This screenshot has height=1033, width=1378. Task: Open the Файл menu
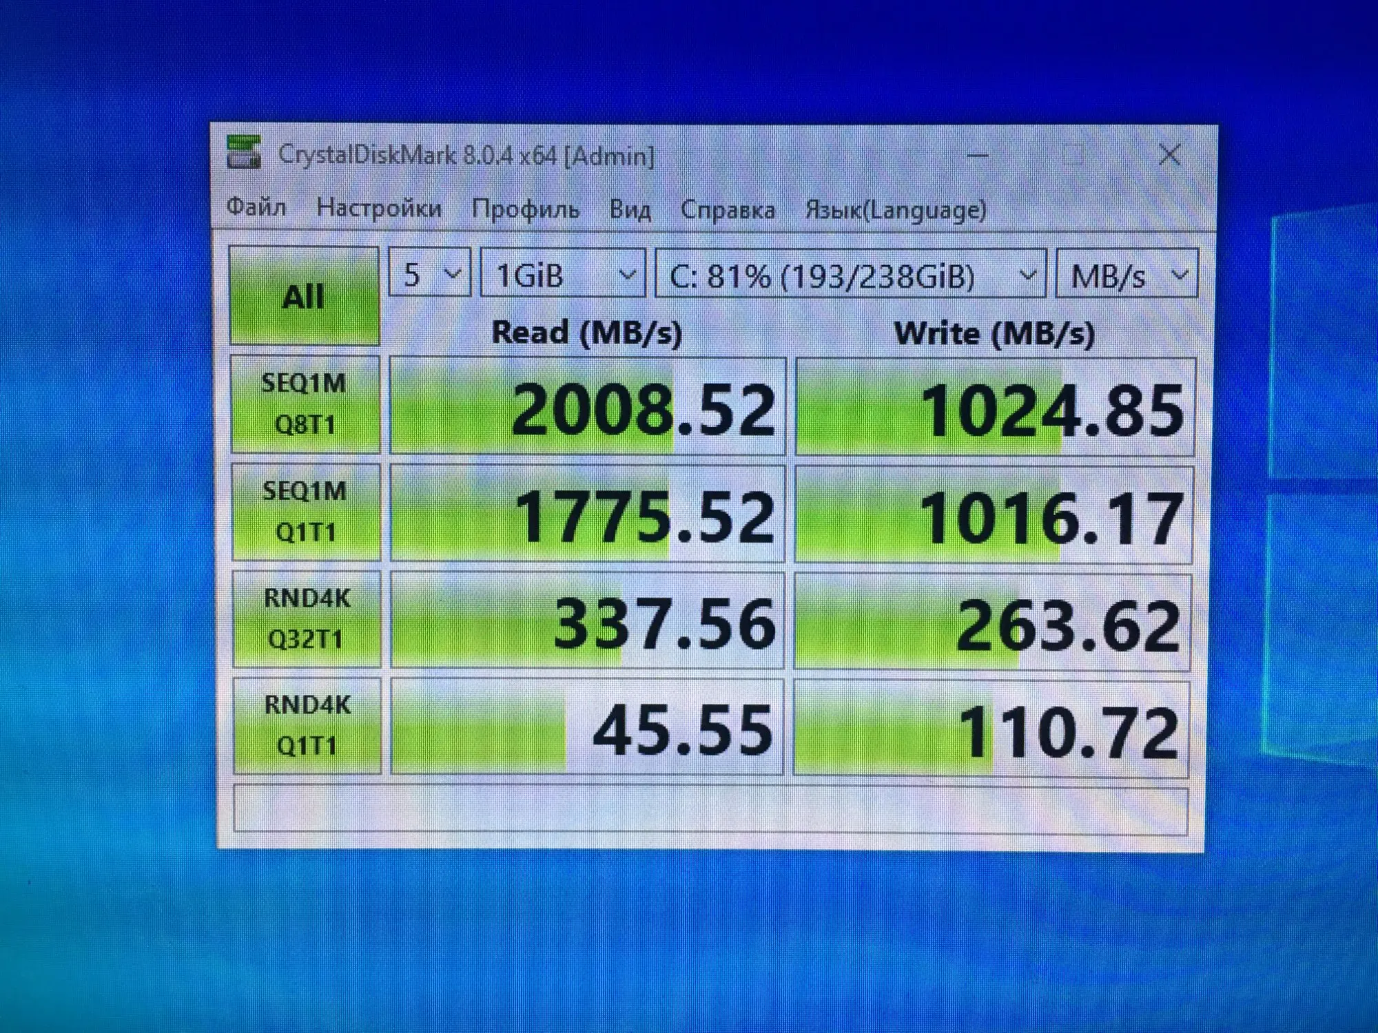click(x=256, y=207)
